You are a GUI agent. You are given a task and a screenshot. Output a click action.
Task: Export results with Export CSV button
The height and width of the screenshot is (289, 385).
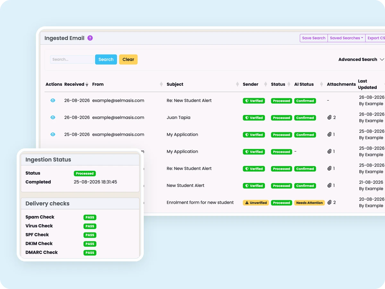(x=375, y=38)
